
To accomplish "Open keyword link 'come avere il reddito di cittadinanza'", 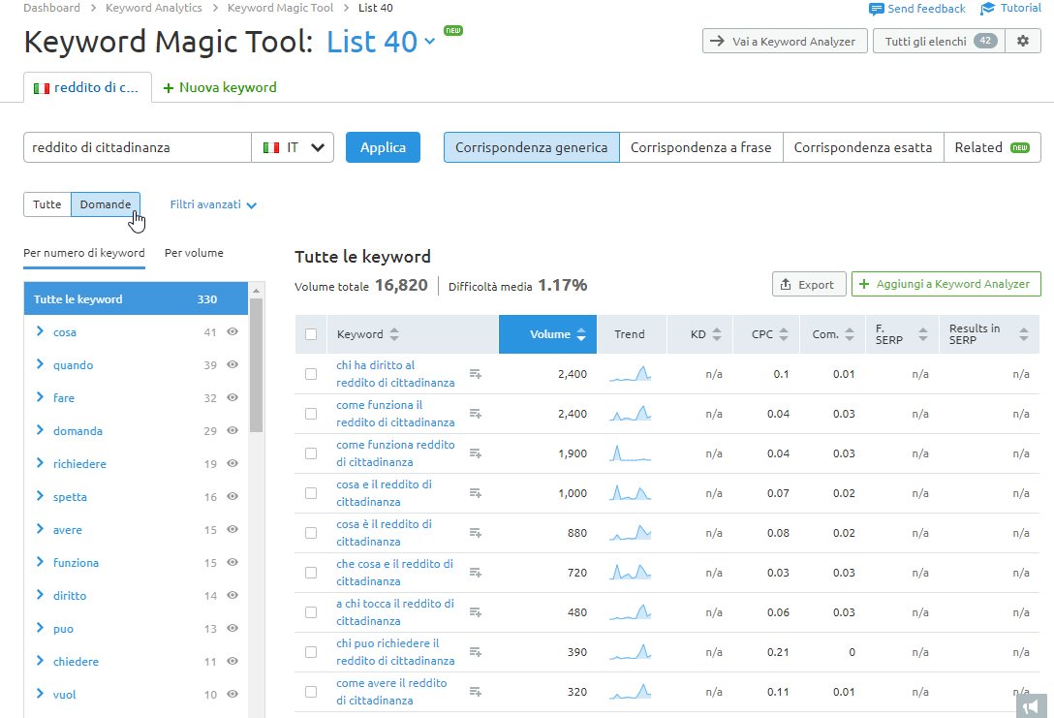I will tap(392, 691).
